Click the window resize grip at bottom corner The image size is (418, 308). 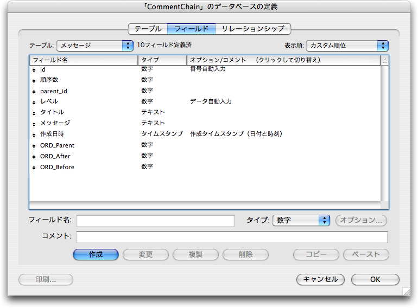pos(406,291)
